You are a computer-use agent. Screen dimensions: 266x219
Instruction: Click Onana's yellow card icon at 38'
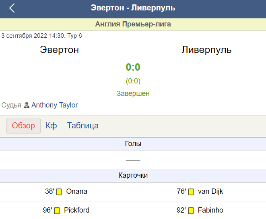[59, 192]
